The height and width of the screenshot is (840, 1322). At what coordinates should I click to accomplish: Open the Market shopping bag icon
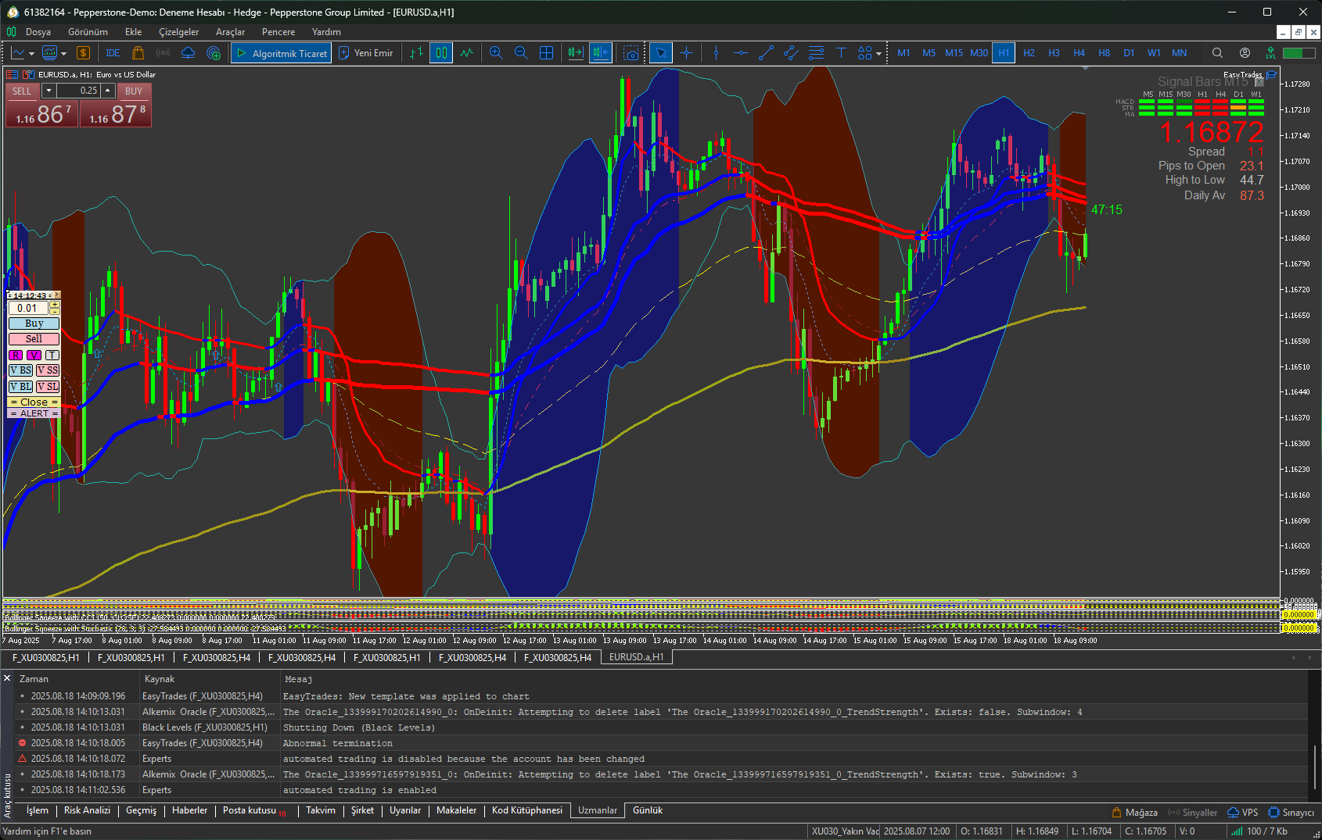tap(138, 53)
